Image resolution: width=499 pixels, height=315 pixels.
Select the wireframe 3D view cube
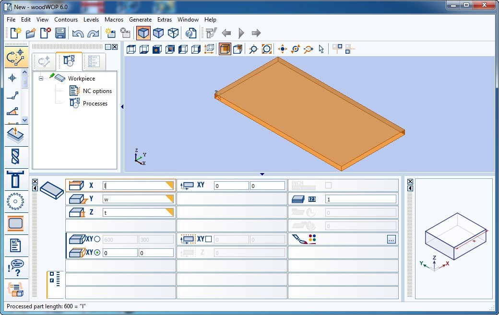pyautogui.click(x=173, y=33)
